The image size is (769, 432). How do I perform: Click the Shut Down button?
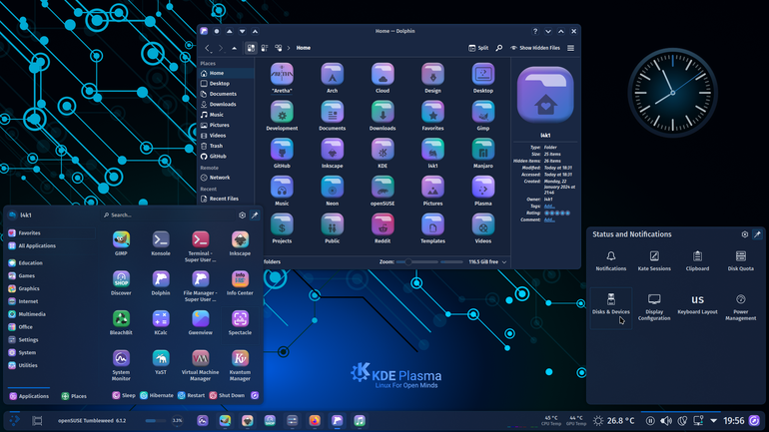click(227, 395)
